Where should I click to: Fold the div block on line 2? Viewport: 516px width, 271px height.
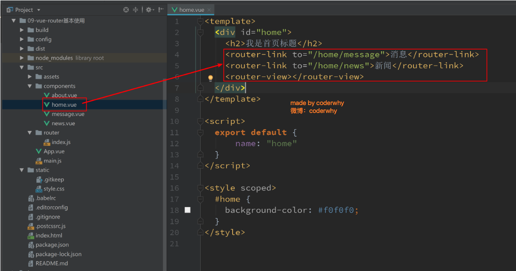point(200,32)
